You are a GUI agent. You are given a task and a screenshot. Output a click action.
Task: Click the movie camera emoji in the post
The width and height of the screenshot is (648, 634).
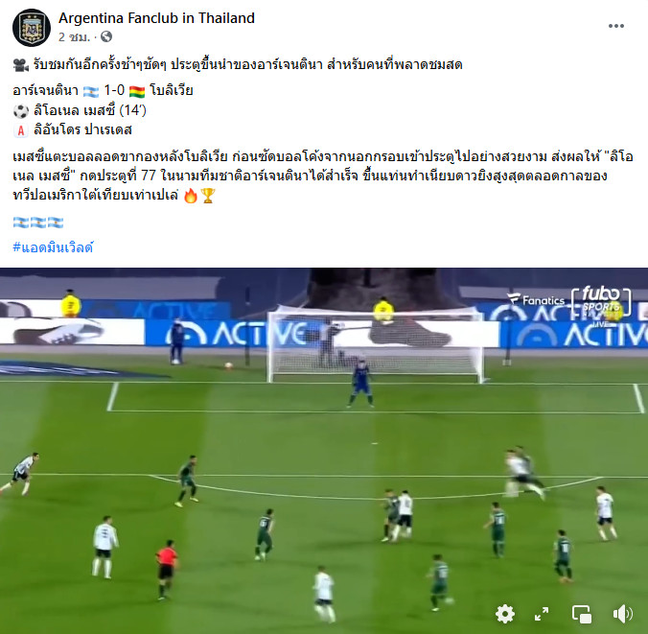21,65
